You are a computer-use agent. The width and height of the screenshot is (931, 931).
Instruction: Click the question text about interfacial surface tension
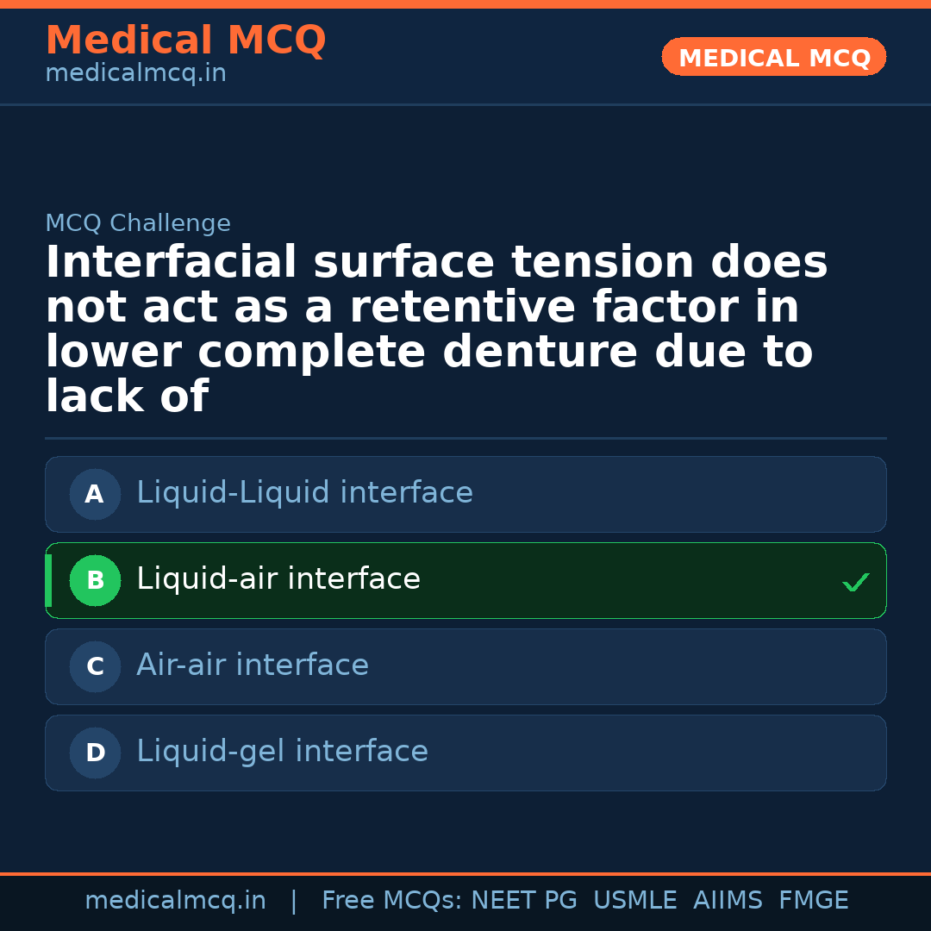[x=436, y=329]
